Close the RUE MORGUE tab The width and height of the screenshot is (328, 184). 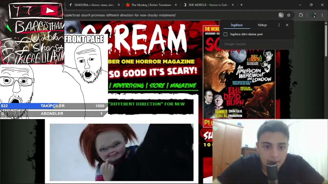233,5
